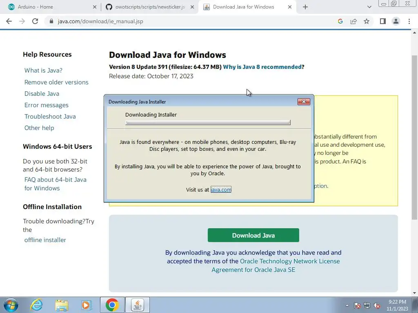The width and height of the screenshot is (418, 313).
Task: Open the Google icon in address bar
Action: tap(340, 21)
